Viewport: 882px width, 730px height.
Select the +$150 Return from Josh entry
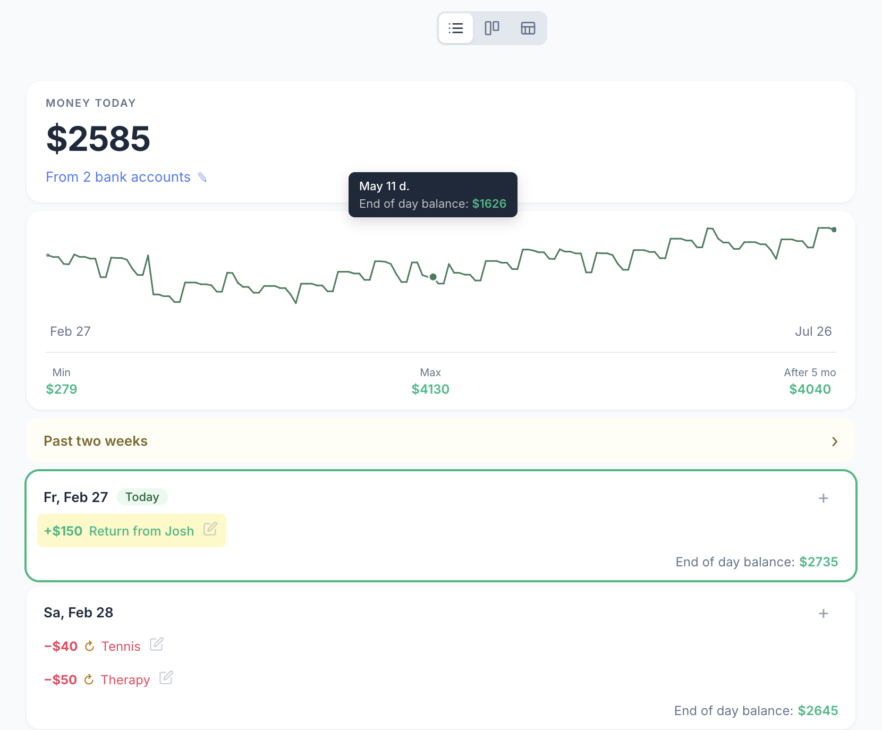point(132,530)
